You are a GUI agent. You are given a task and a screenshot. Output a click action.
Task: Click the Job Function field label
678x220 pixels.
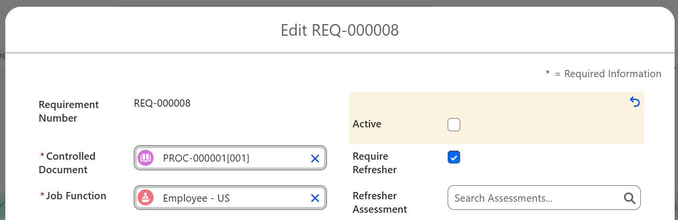[76, 196]
